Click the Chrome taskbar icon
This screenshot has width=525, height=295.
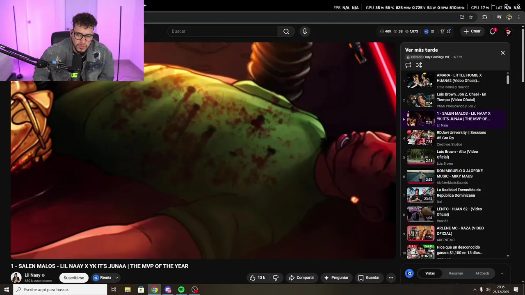pos(154,290)
